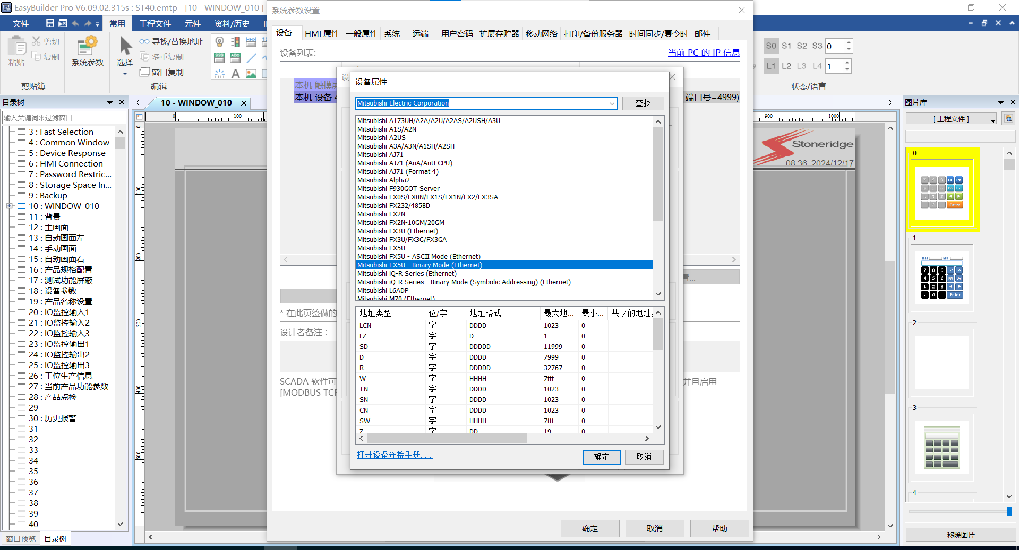This screenshot has height=550, width=1019.
Task: Switch to the HMI 属性 tab
Action: point(322,33)
